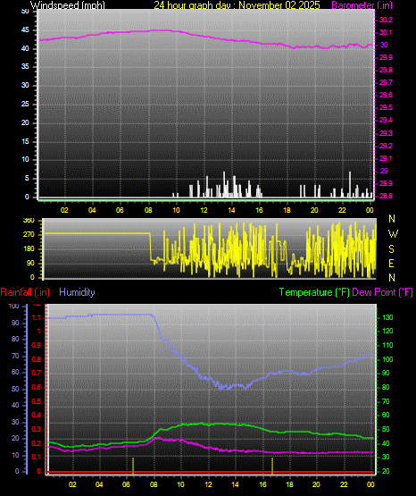This screenshot has height=496, width=416.
Task: Click the 30.2 barometer scale value
Action: coord(386,20)
